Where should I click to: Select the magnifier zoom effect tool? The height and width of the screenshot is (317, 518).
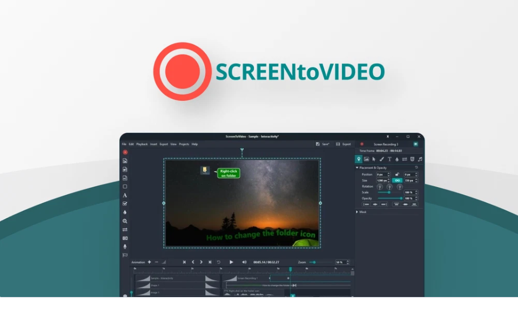[x=125, y=221]
